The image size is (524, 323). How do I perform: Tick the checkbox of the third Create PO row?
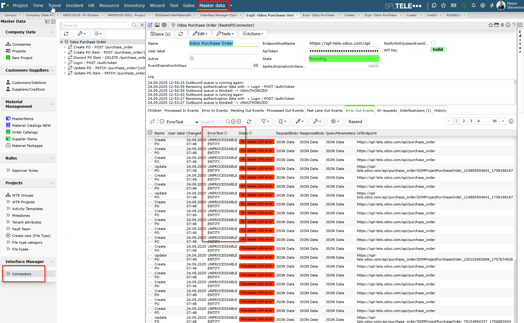(150, 160)
